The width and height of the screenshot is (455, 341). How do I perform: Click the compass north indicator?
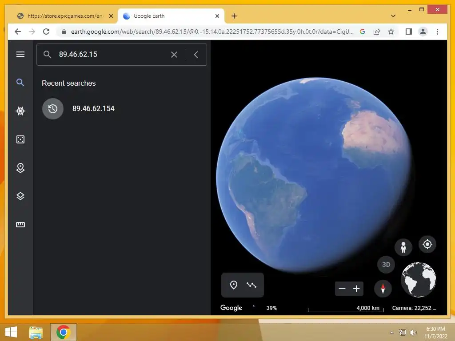click(x=383, y=289)
